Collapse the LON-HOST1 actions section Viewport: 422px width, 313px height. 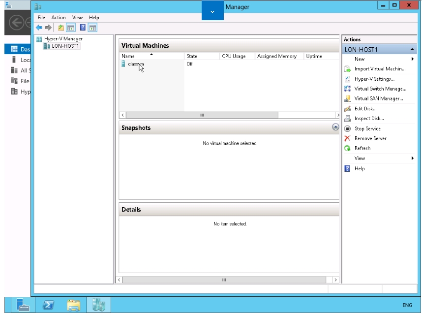[x=412, y=50]
